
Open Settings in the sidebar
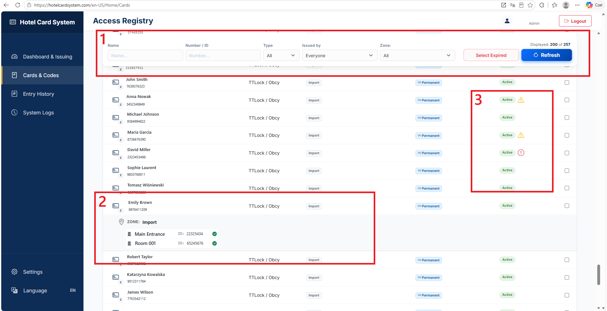pos(42,272)
